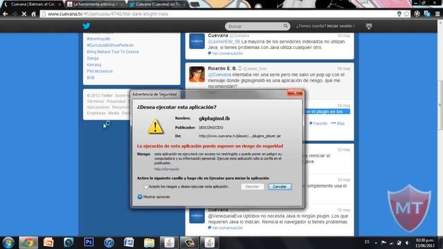443x249 pixels.
Task: Click the ES language indicator in tray
Action: (x=367, y=242)
